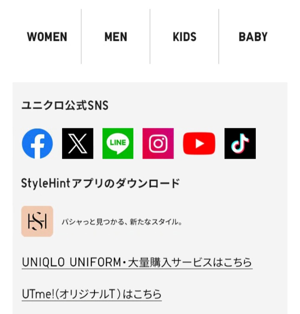
Task: Tap the はこちら text after UTme!
Action: click(142, 294)
